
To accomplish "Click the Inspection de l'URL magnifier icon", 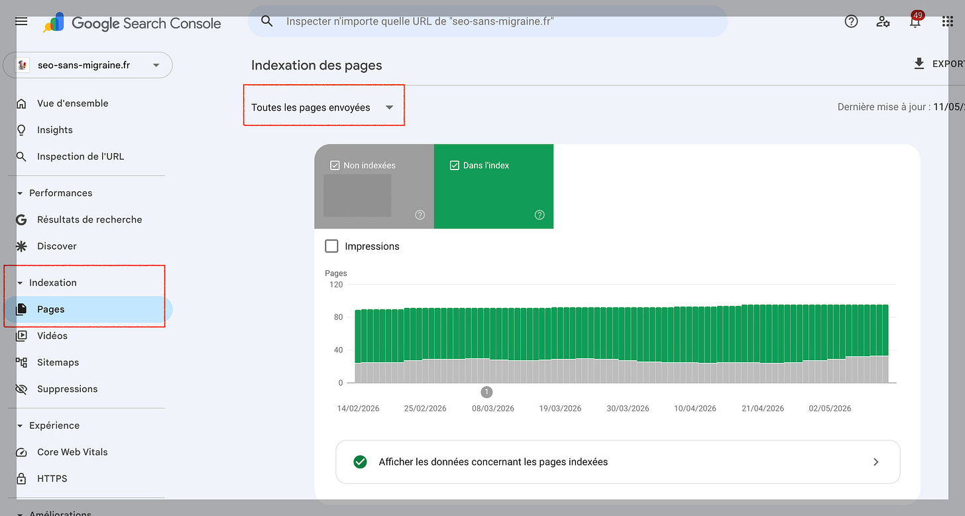I will pos(22,156).
